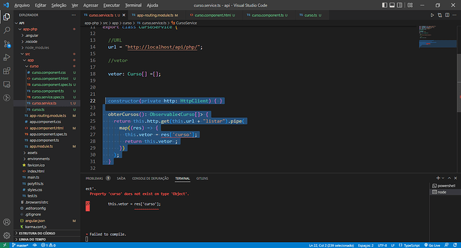Open the Extensions view

click(7, 71)
